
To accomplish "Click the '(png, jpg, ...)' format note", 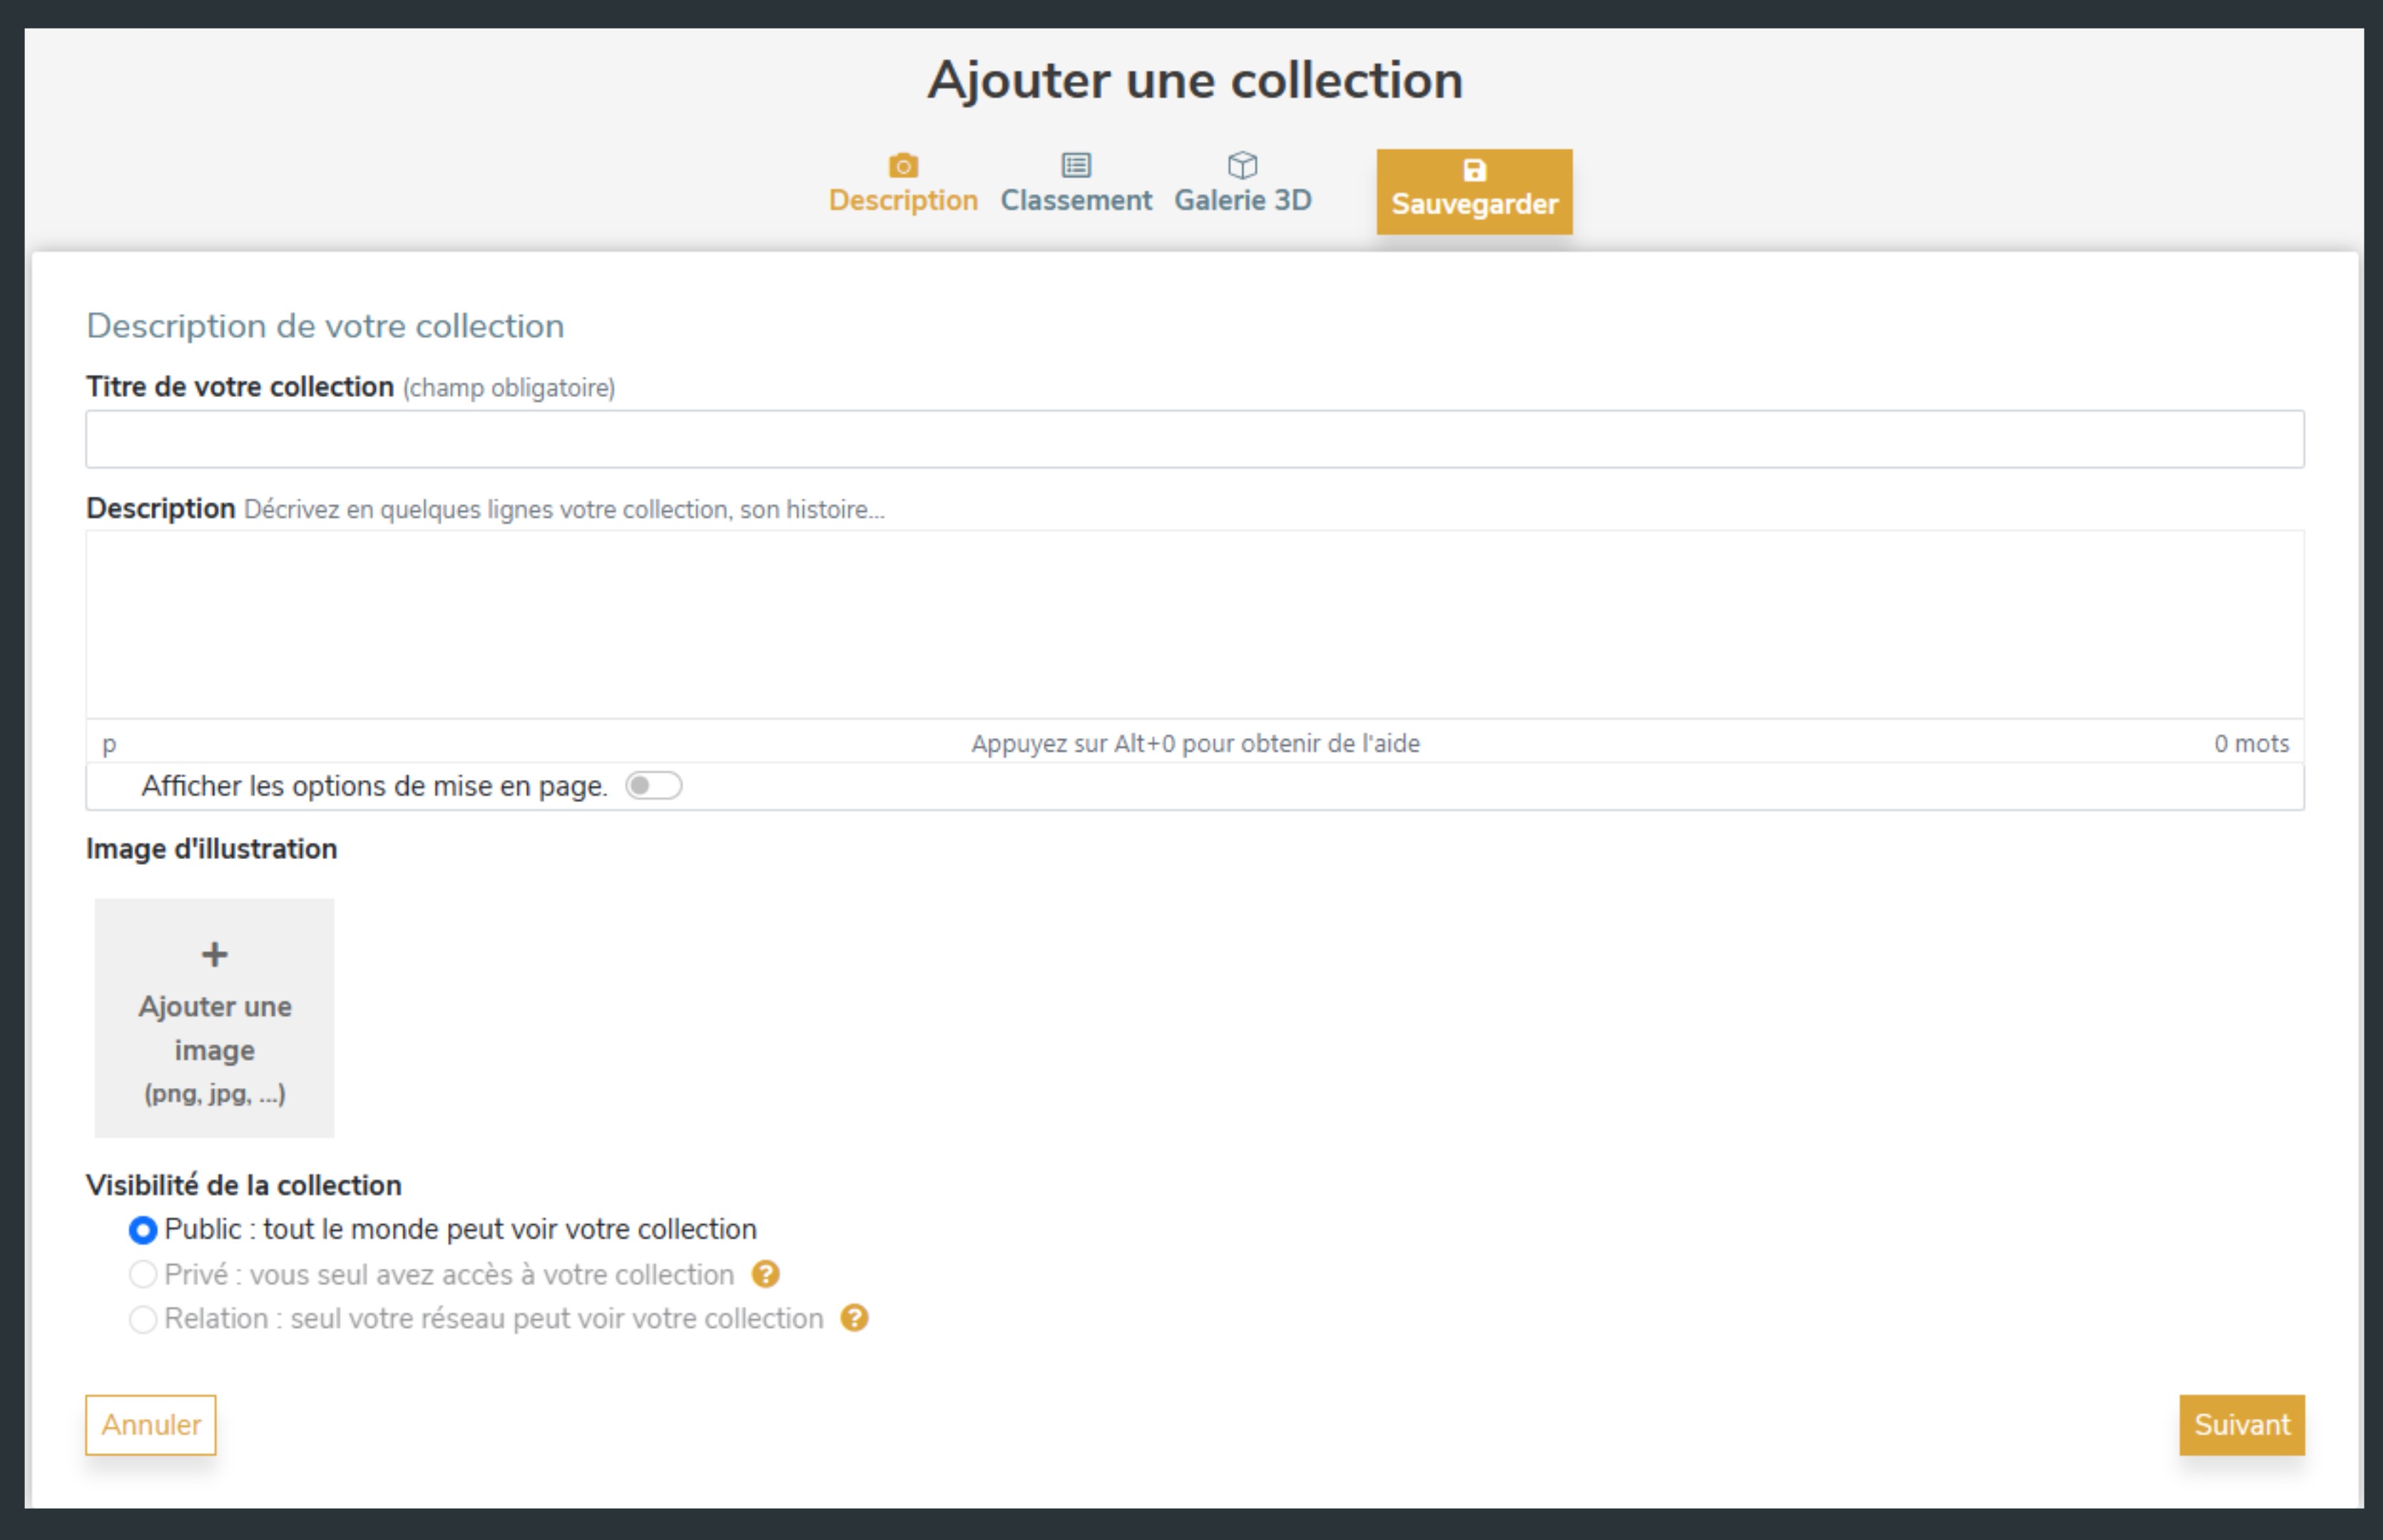I will [x=215, y=1093].
